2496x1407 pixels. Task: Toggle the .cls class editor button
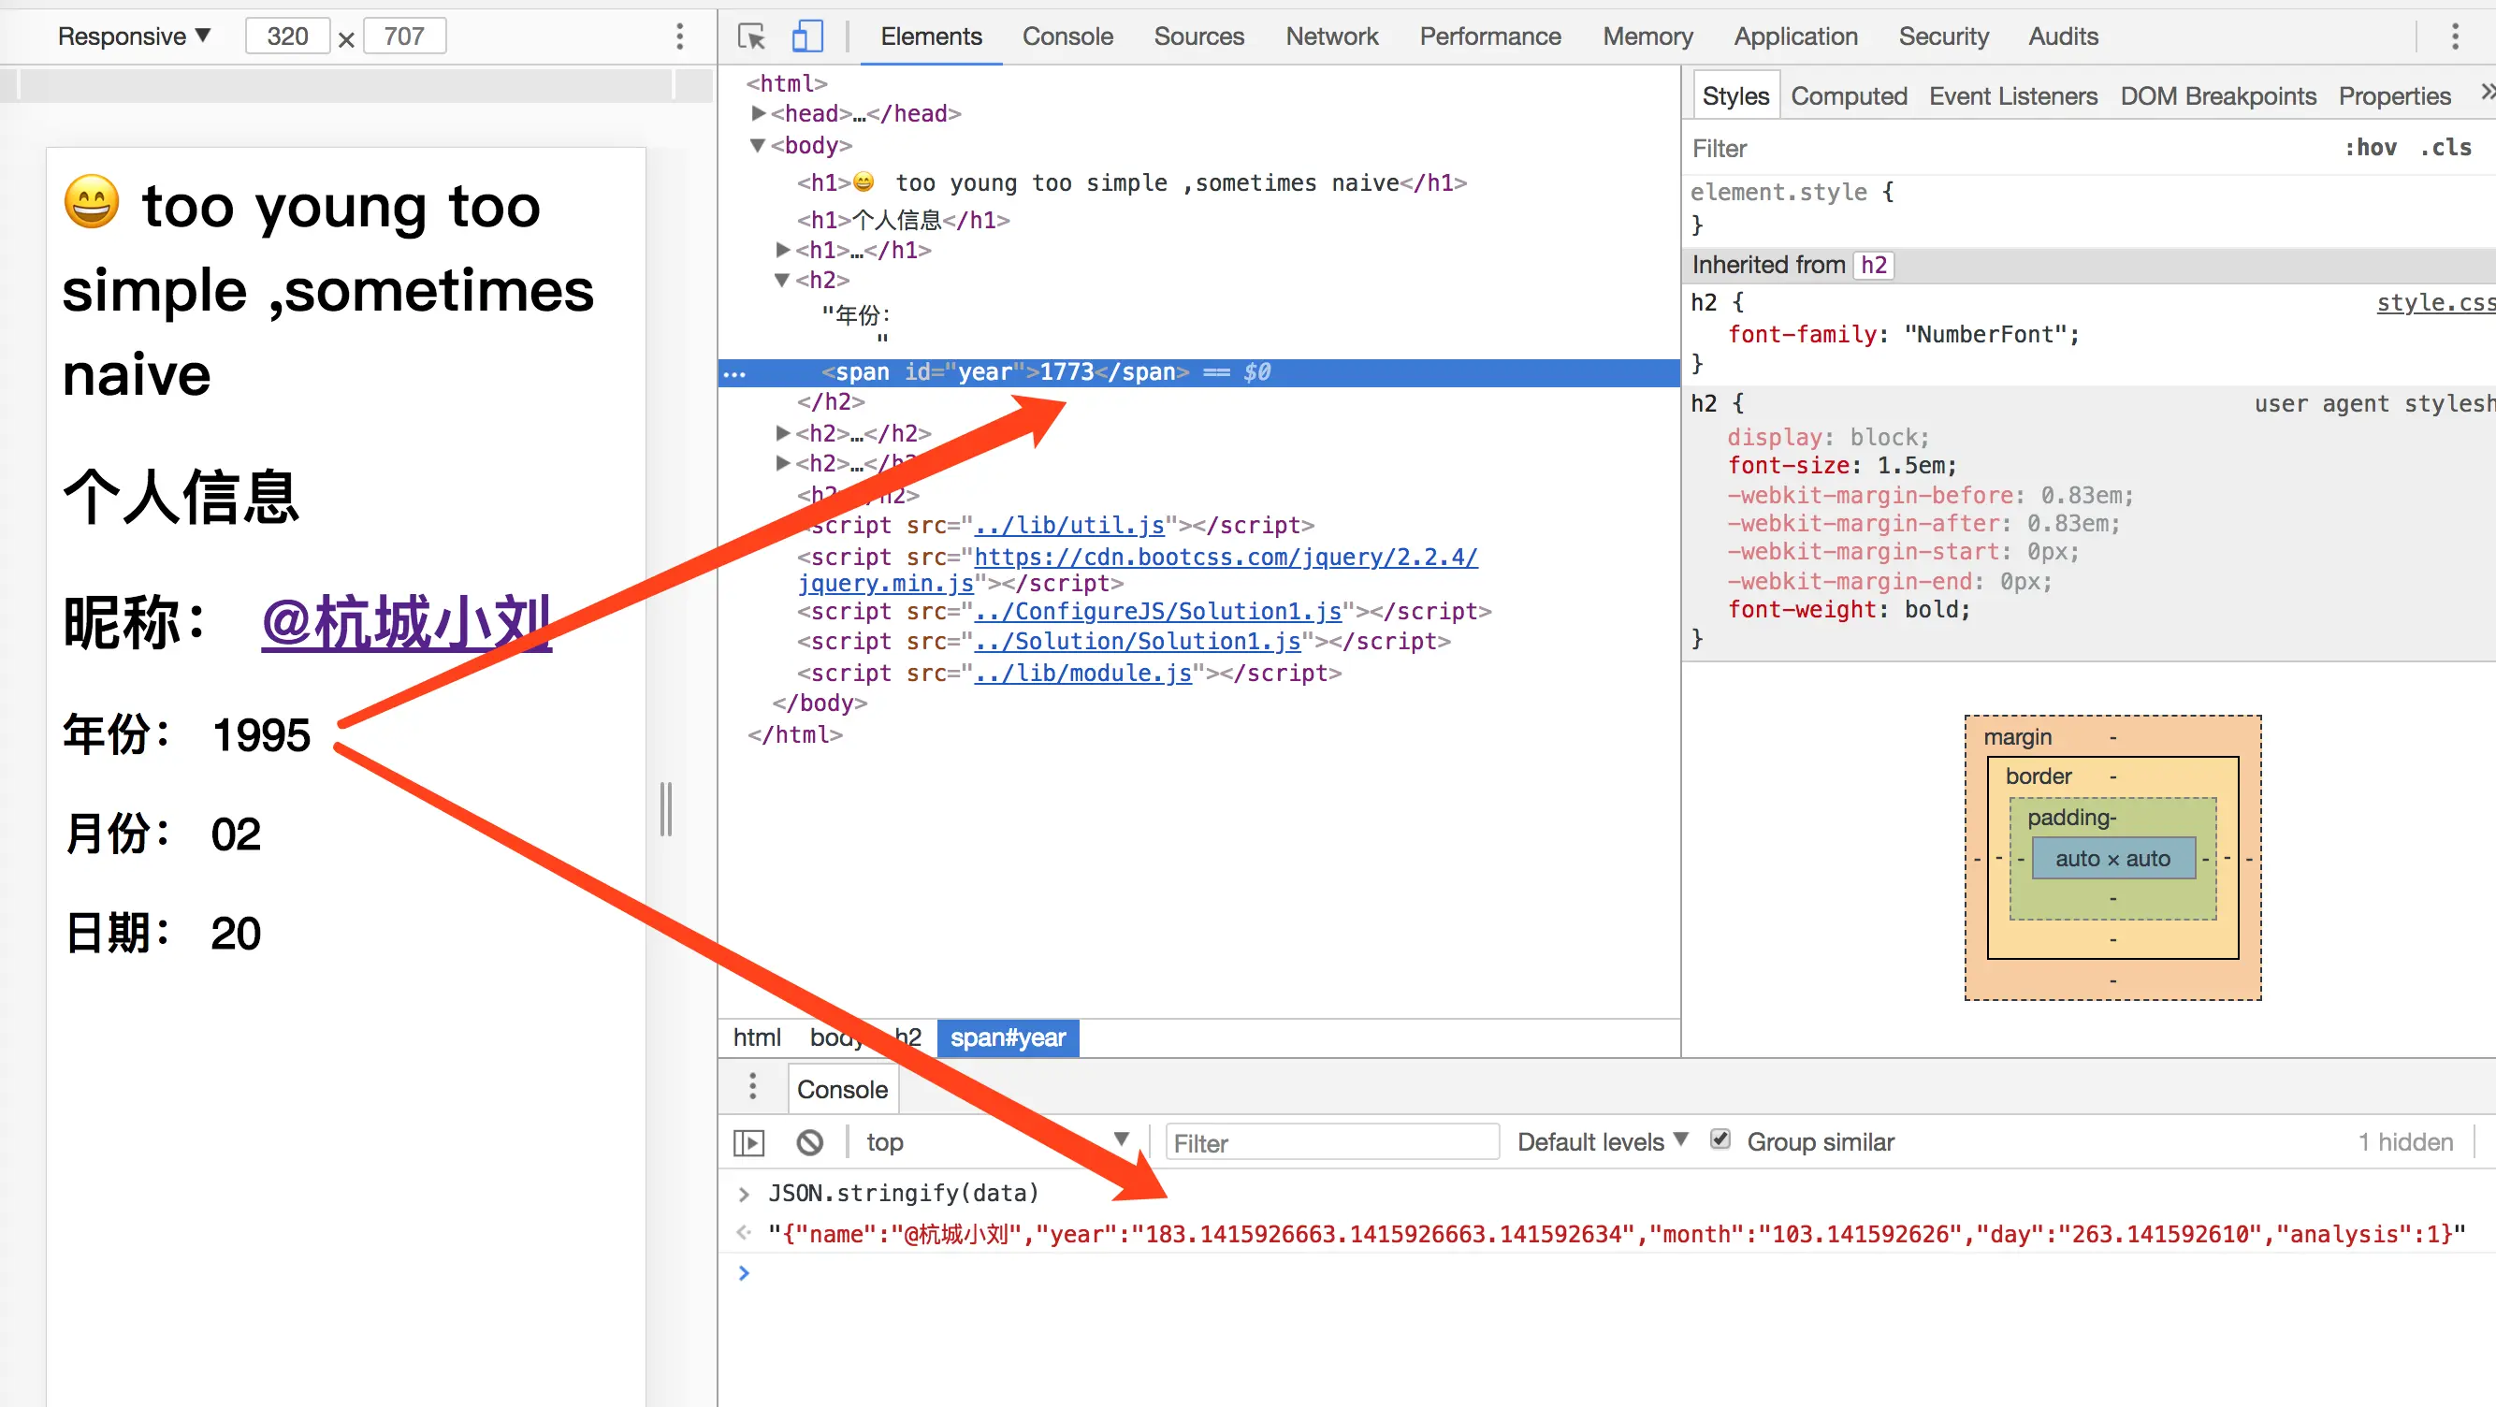point(2445,147)
